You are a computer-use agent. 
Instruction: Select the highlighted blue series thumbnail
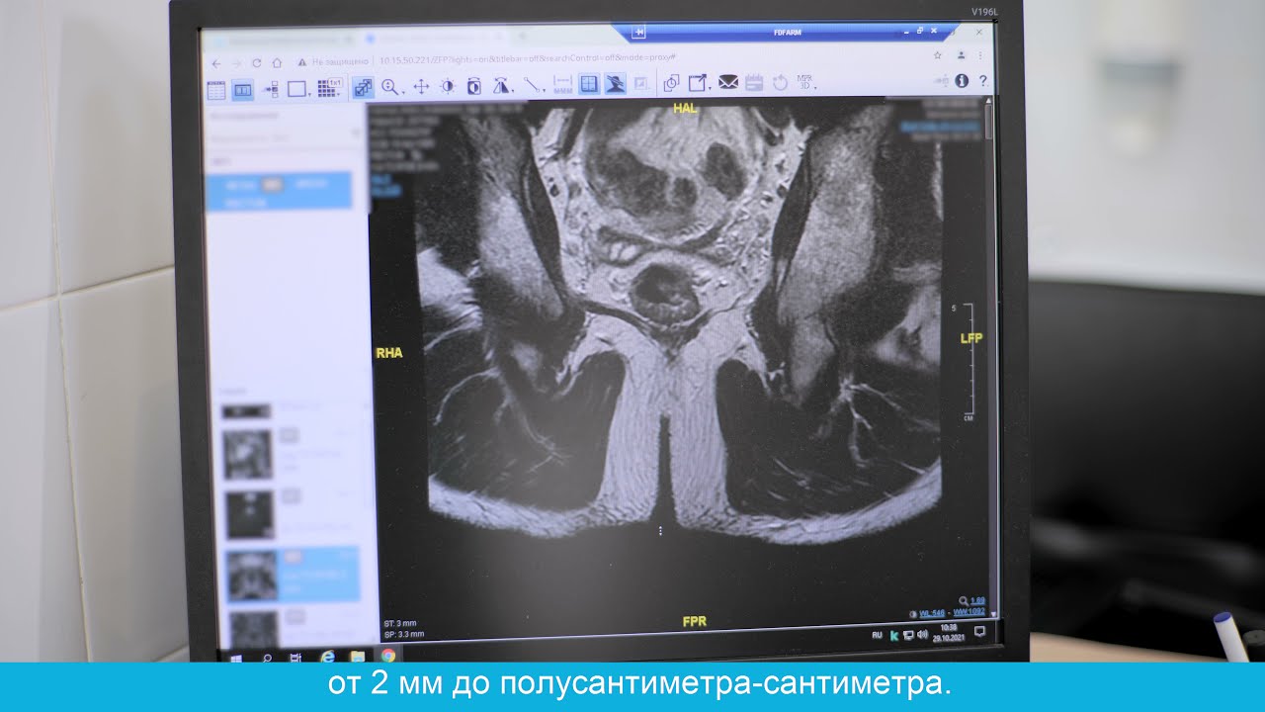(252, 576)
